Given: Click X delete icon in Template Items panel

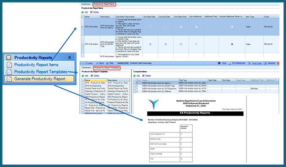Looking at the screenshot, I should click(x=143, y=75).
